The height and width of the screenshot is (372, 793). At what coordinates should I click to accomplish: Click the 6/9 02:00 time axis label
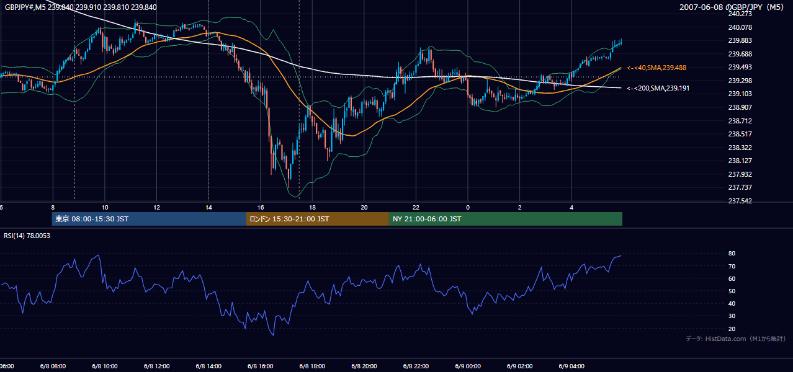[520, 366]
